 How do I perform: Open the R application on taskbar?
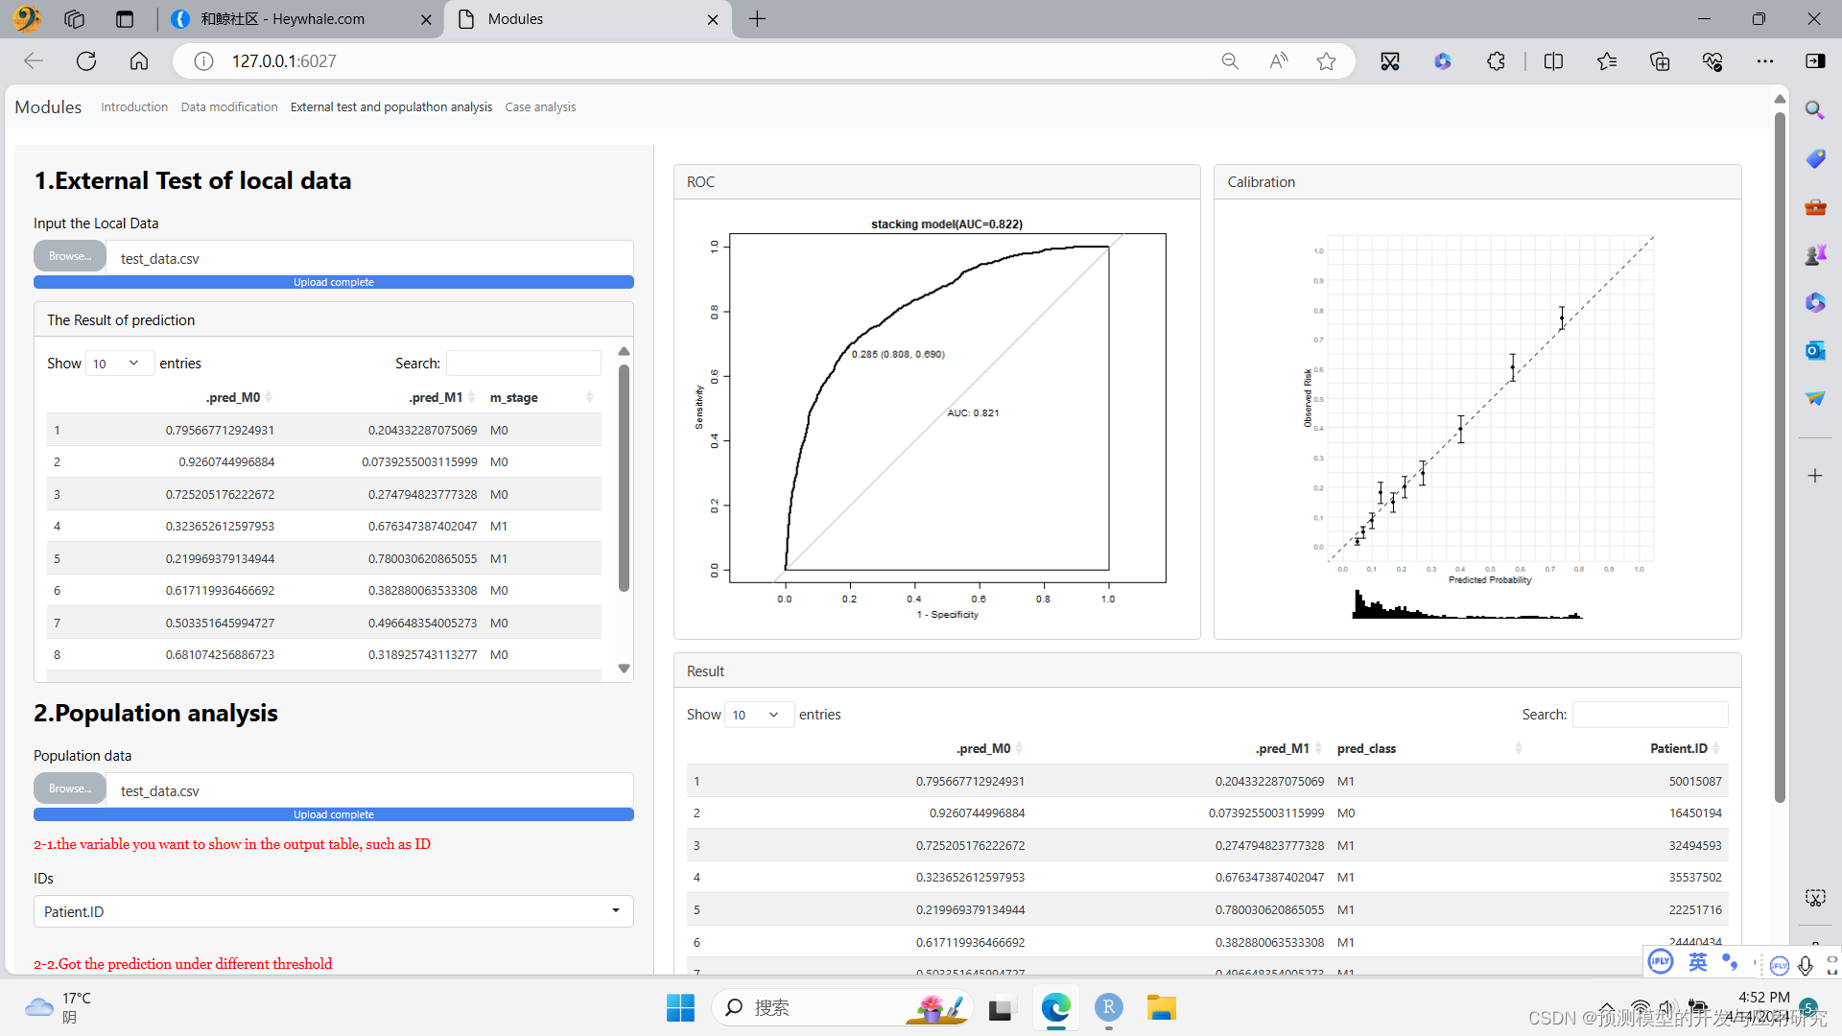pyautogui.click(x=1108, y=1008)
